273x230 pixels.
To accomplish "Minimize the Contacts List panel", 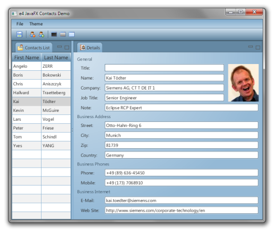I will 60,47.
